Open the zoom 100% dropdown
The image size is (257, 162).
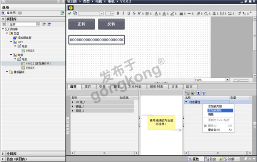point(227,80)
